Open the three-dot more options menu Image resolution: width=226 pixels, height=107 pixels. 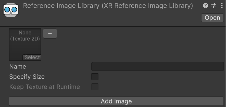[x=222, y=6]
